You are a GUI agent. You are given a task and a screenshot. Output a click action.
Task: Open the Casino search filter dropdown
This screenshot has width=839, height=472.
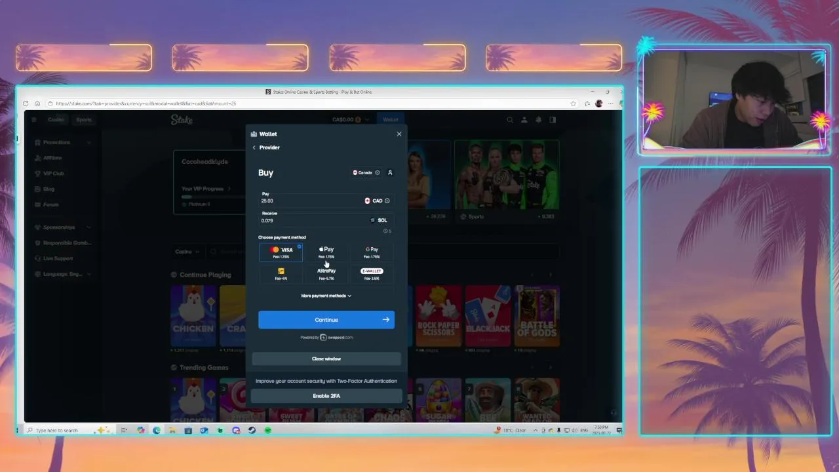(x=188, y=252)
